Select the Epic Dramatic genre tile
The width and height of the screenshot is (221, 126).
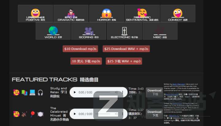click(x=71, y=13)
